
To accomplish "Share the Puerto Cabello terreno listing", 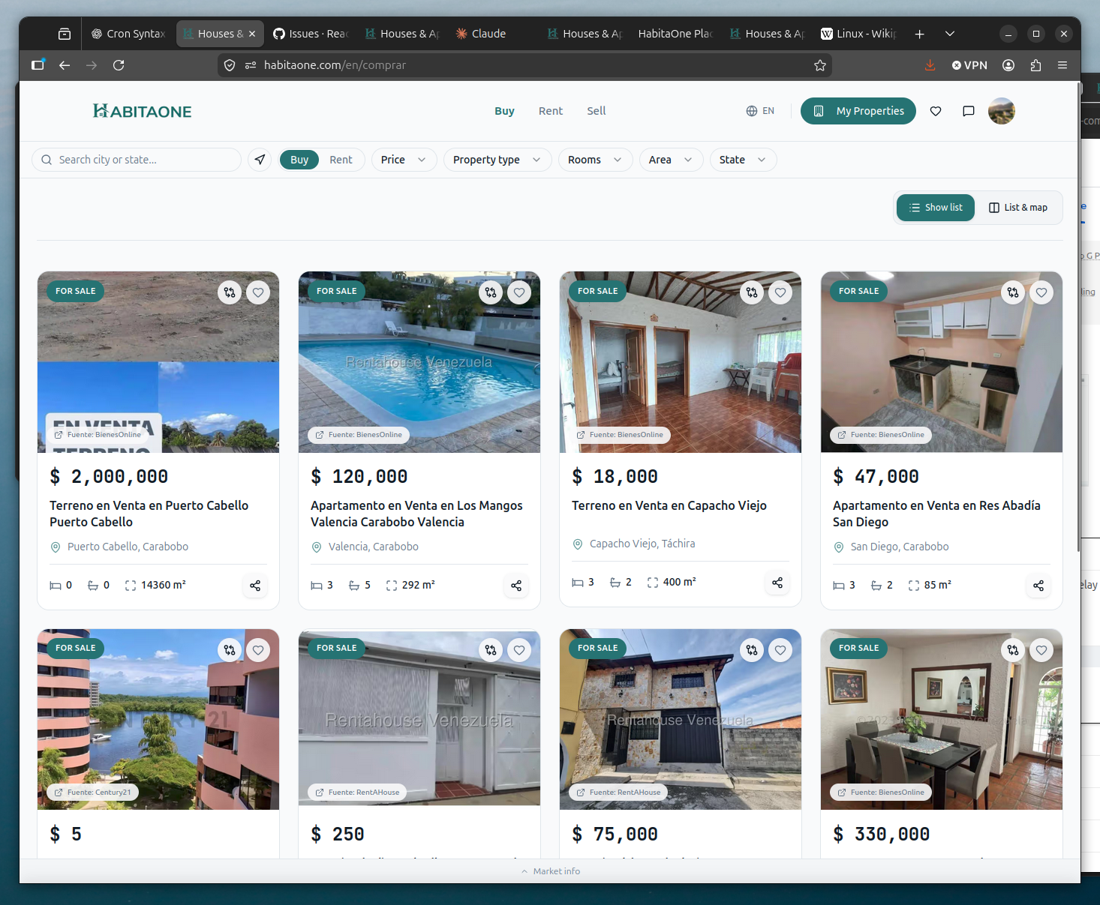I will tap(255, 586).
